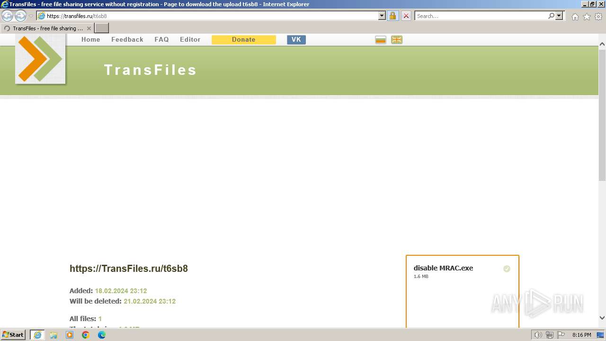Image resolution: width=606 pixels, height=341 pixels.
Task: Open the Feedback menu link
Action: coord(127,39)
